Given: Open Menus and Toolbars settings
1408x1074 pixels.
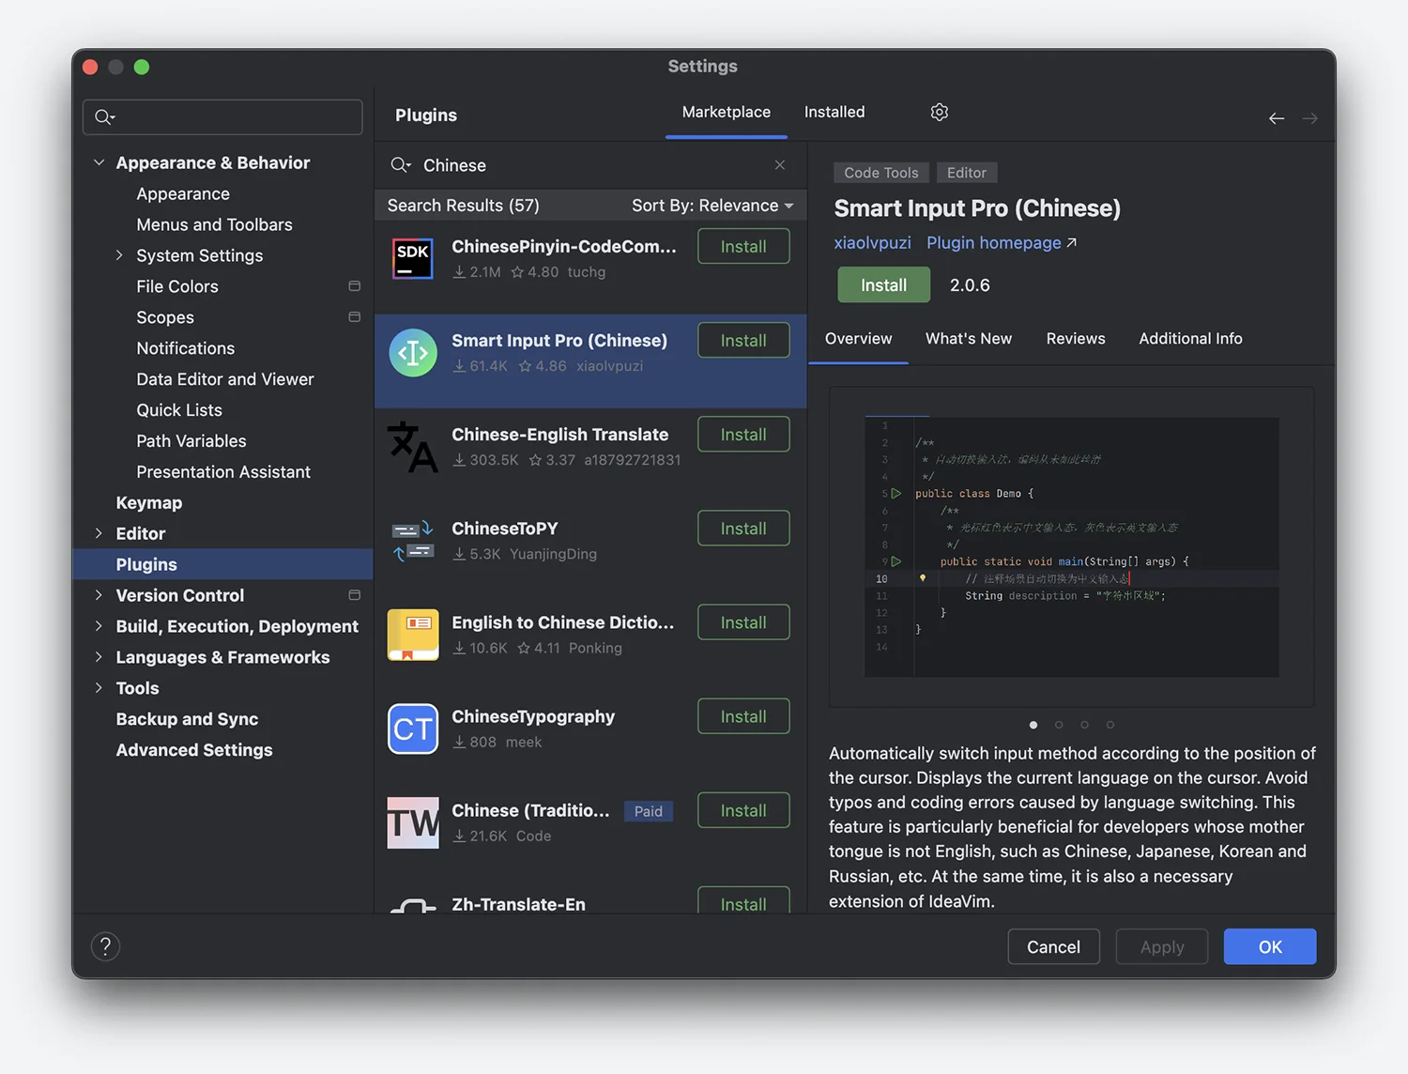Looking at the screenshot, I should [x=214, y=224].
